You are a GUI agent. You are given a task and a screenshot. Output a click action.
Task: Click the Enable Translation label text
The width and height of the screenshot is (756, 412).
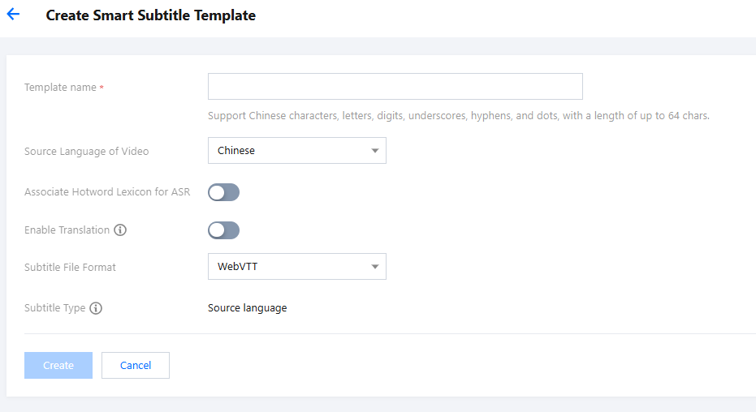(x=67, y=230)
